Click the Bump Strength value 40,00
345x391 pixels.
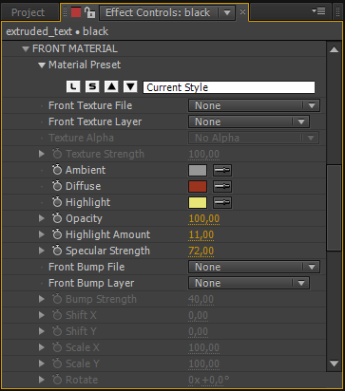point(201,299)
